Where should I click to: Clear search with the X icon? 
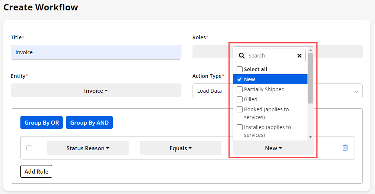(x=299, y=56)
